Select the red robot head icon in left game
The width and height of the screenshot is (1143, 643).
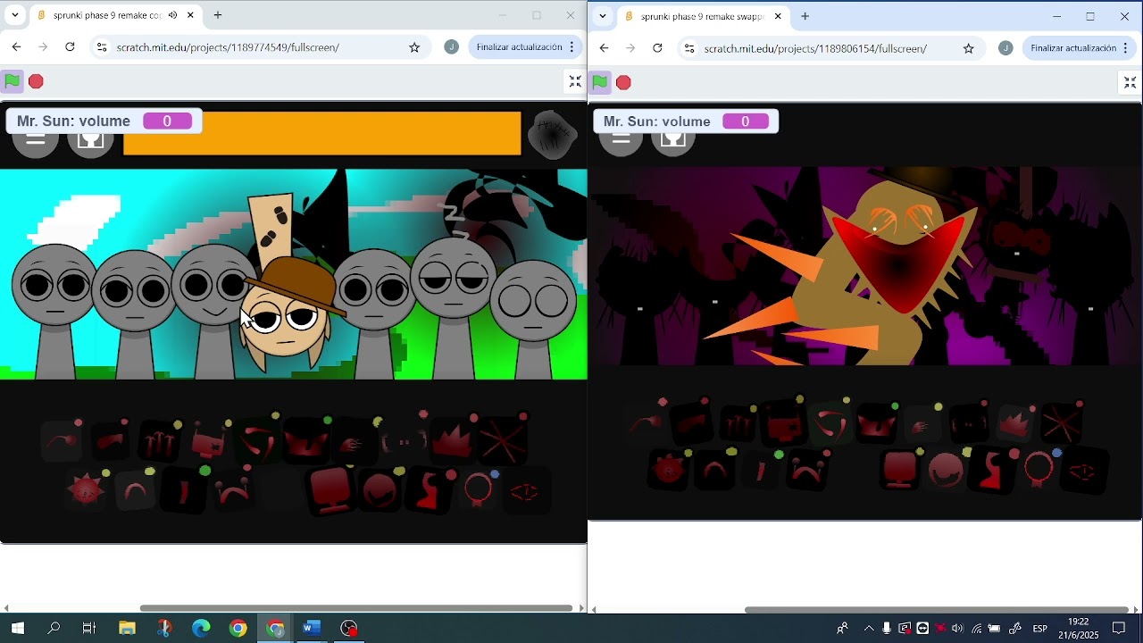208,441
